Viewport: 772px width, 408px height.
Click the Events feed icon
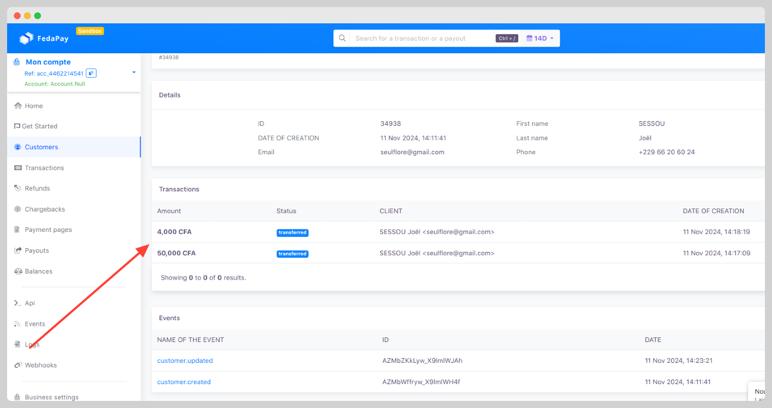point(17,324)
